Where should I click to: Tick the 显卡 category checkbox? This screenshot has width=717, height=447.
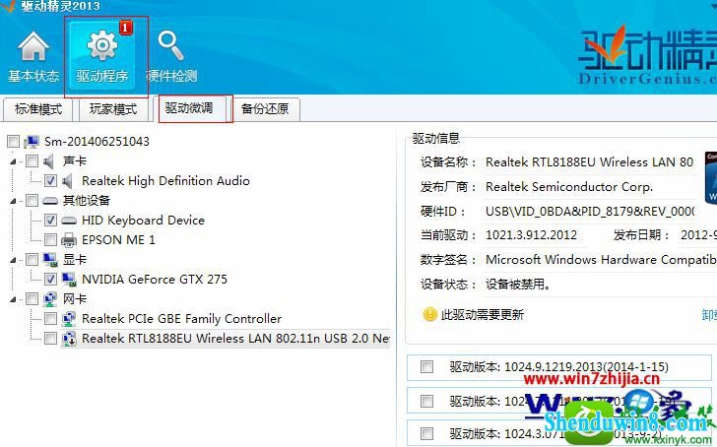click(32, 260)
